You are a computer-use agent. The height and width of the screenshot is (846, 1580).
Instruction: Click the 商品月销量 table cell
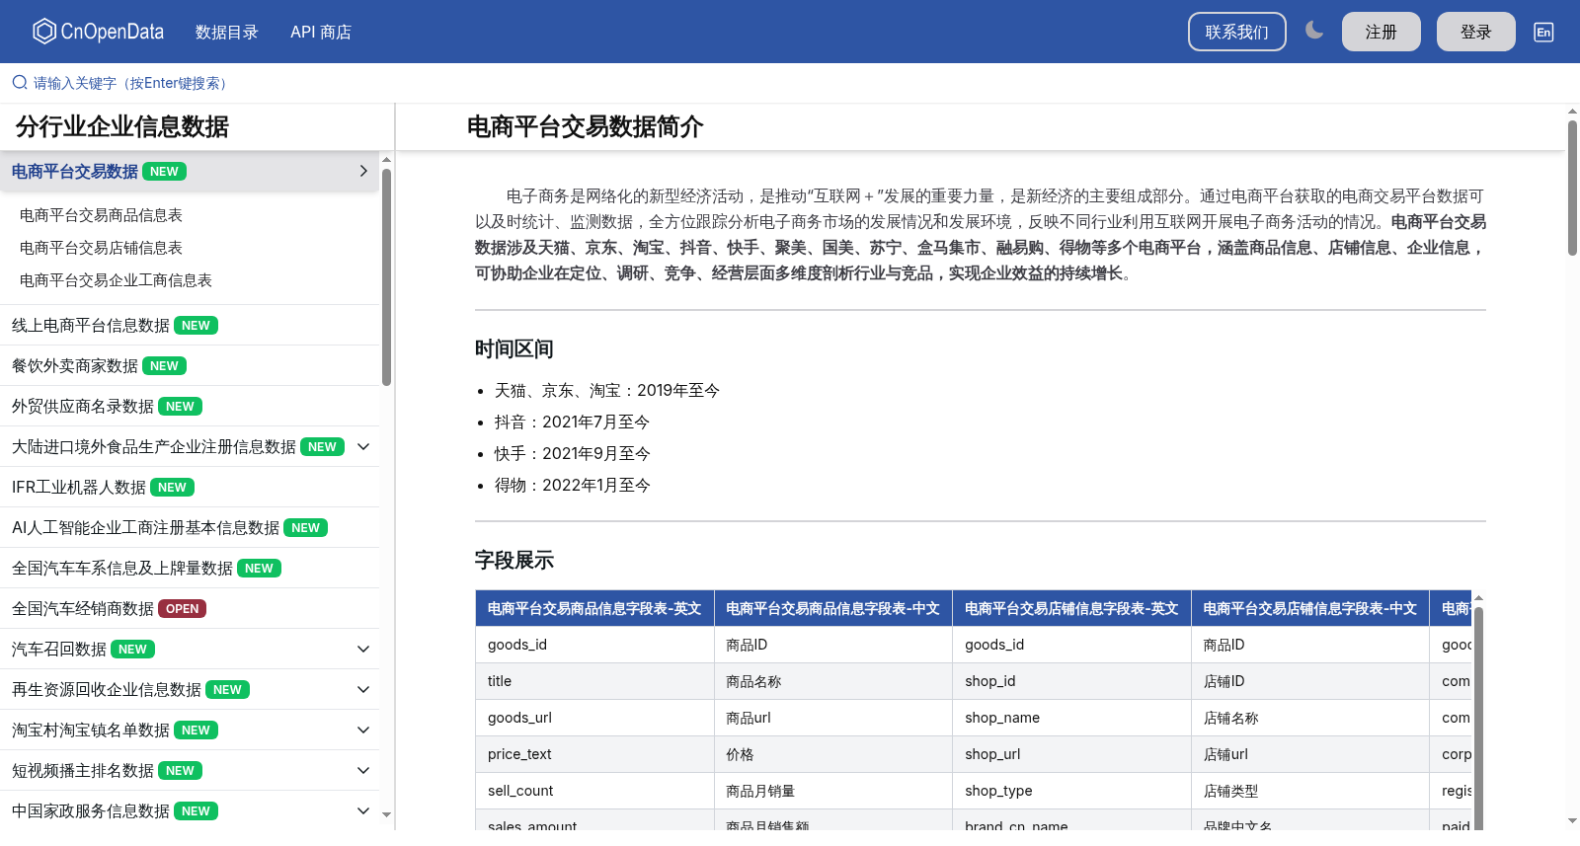click(x=832, y=791)
